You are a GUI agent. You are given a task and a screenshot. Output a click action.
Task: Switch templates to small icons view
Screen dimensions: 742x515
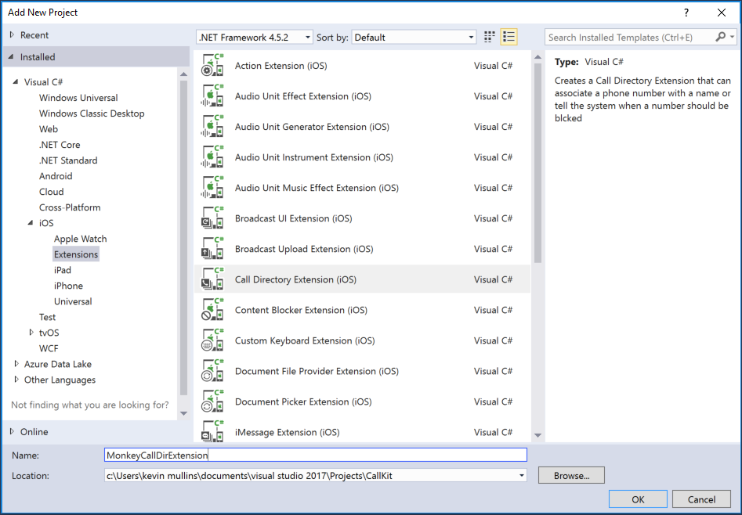(x=489, y=36)
